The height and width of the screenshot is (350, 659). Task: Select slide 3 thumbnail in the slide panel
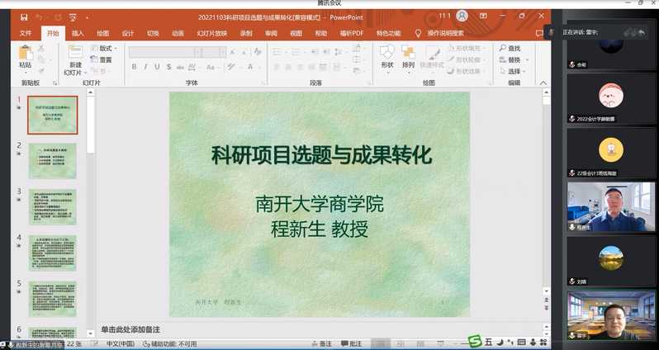(x=52, y=207)
